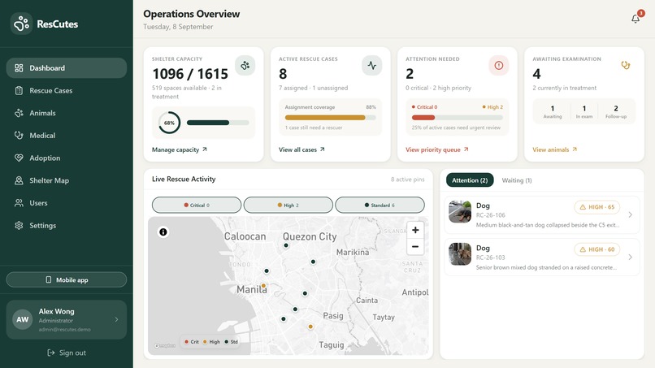Open Shelter Map from sidebar
Screen dimensions: 655x368
[x=67, y=180]
